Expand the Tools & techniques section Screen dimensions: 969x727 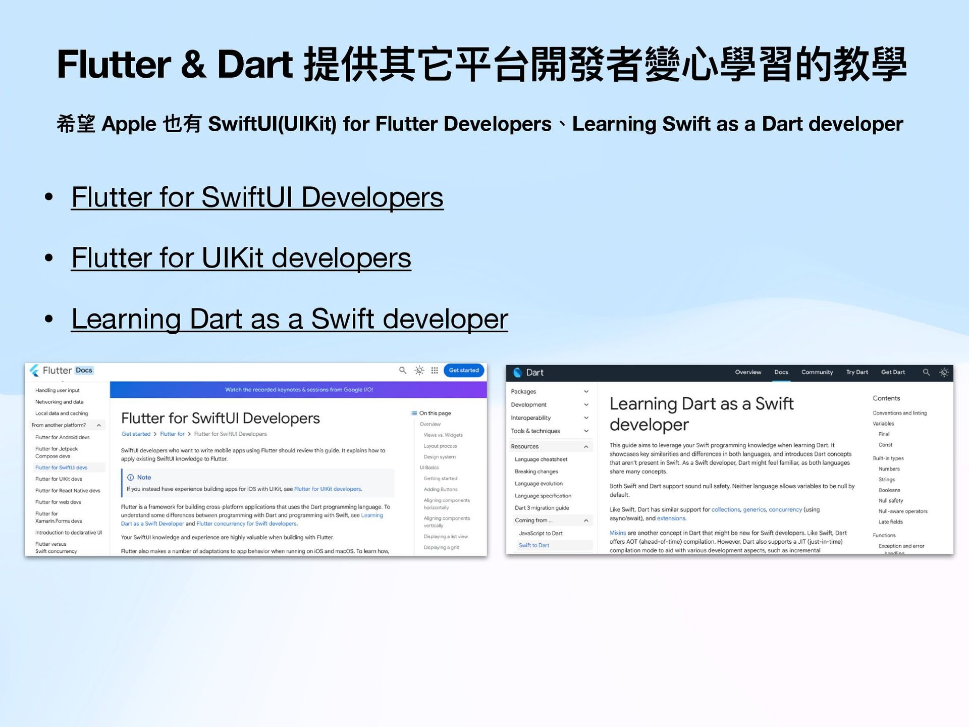click(x=550, y=431)
